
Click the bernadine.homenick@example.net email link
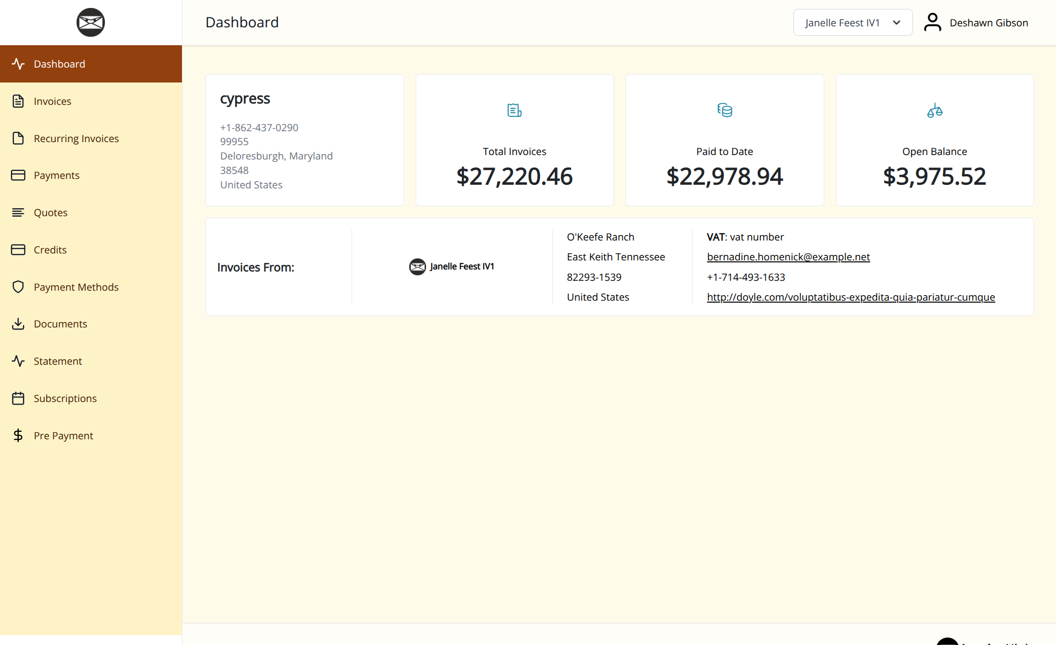point(788,257)
